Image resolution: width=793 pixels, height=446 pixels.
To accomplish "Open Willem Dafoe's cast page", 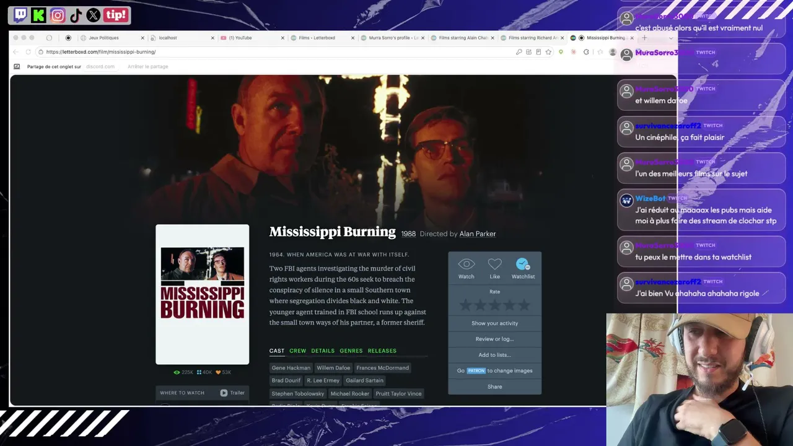I will 333,368.
